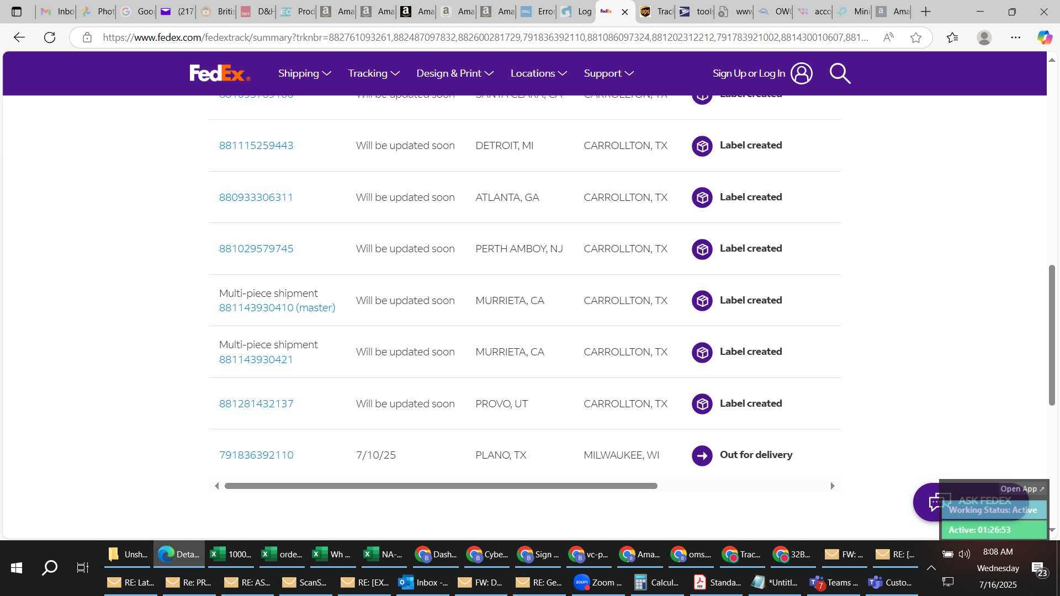Image resolution: width=1060 pixels, height=596 pixels.
Task: Open tracking number 881029579745
Action: pyautogui.click(x=256, y=249)
